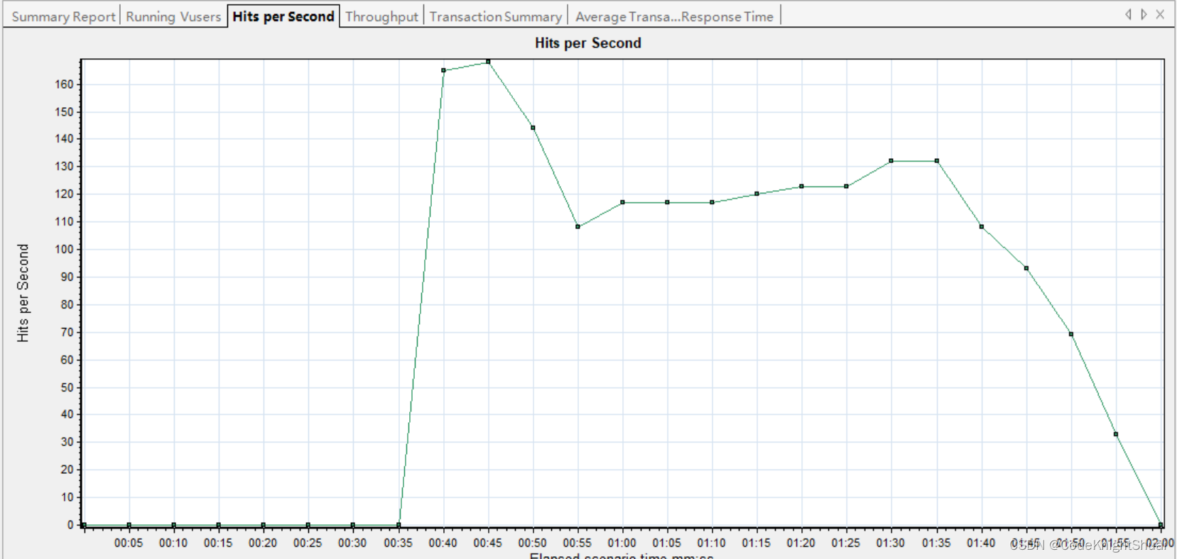Click the x-axis label 00:05
Viewport: 1177px width, 559px height.
pos(129,543)
